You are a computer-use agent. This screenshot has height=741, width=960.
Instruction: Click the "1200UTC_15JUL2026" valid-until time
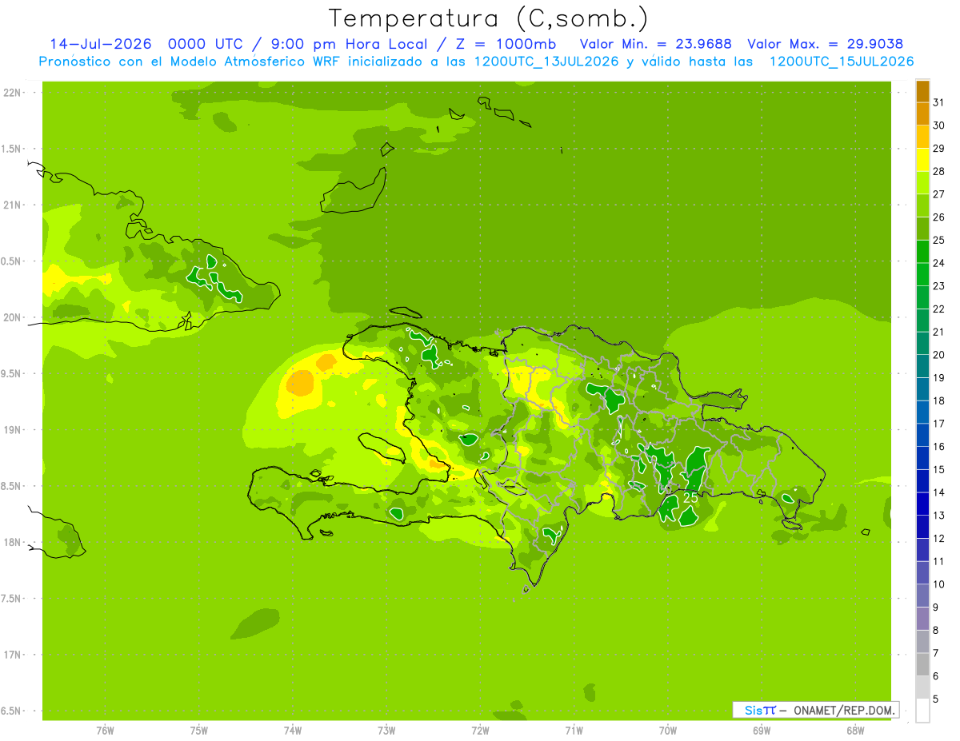(x=842, y=62)
